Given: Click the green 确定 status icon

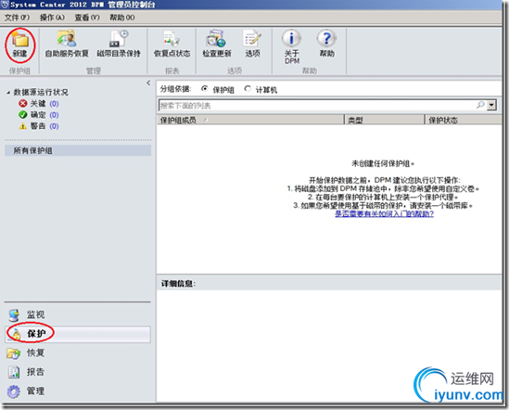Looking at the screenshot, I should click(23, 115).
